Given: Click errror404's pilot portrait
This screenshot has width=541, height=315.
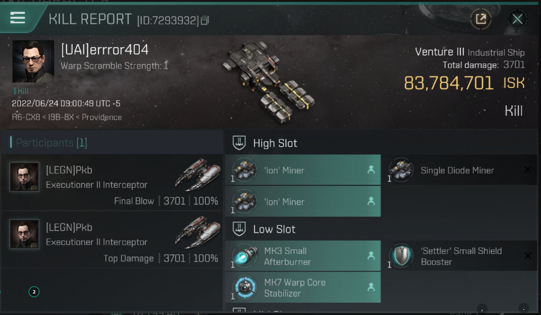Looking at the screenshot, I should click(33, 61).
